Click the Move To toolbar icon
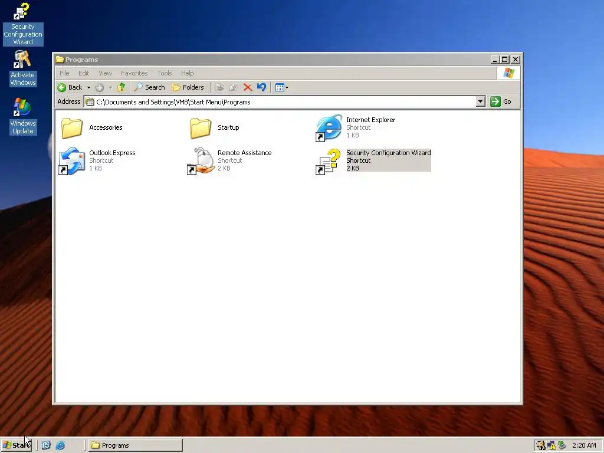Image resolution: width=604 pixels, height=453 pixels. click(219, 87)
